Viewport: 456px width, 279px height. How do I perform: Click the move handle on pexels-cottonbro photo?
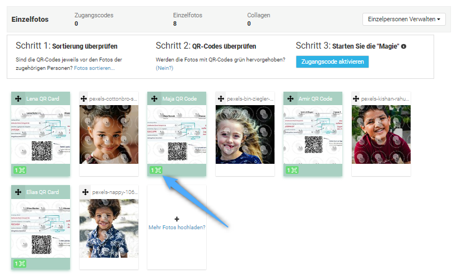click(x=84, y=99)
